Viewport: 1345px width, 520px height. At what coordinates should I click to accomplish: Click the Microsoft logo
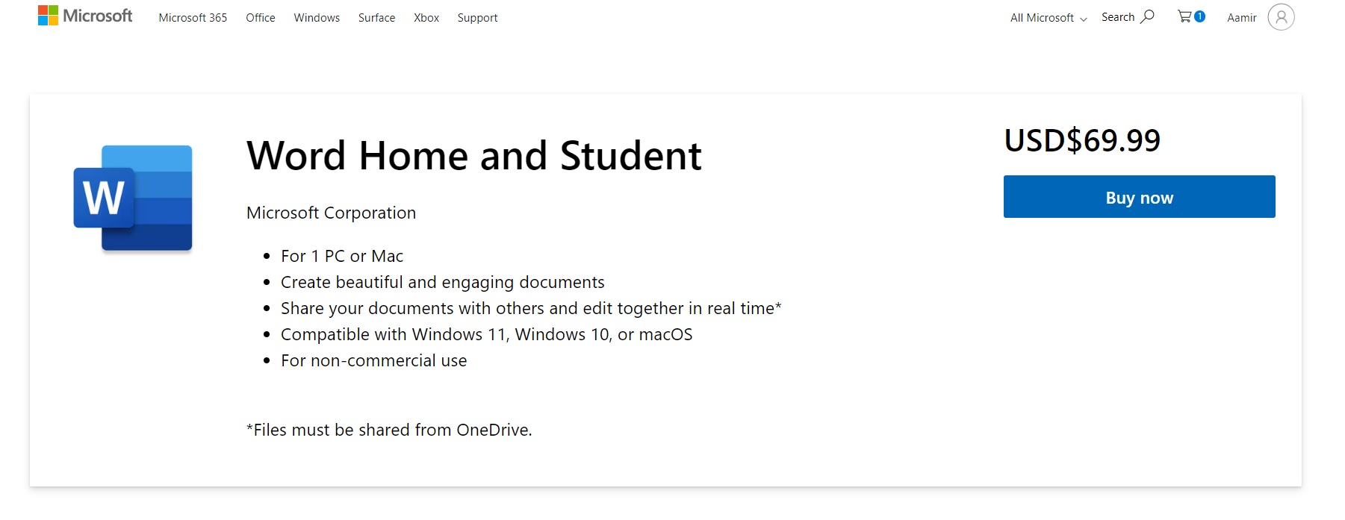click(85, 16)
